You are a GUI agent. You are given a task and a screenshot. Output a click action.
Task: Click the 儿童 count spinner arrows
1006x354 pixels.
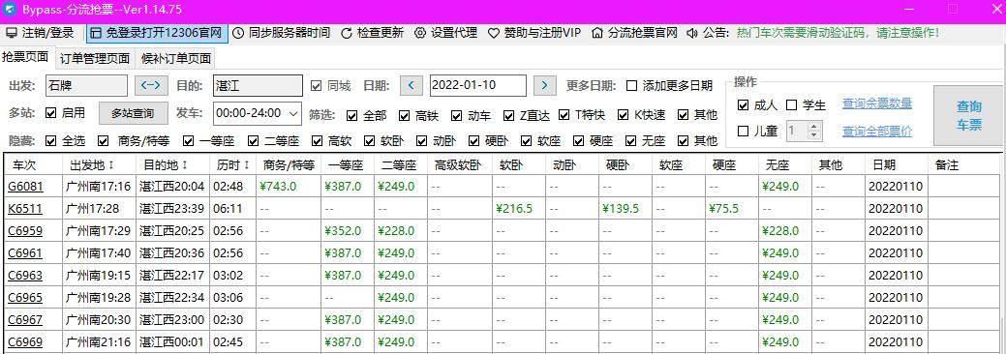[815, 132]
